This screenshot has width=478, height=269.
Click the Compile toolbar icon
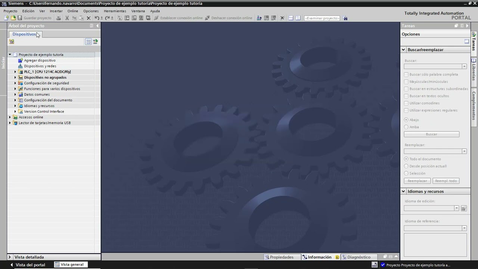point(119,18)
